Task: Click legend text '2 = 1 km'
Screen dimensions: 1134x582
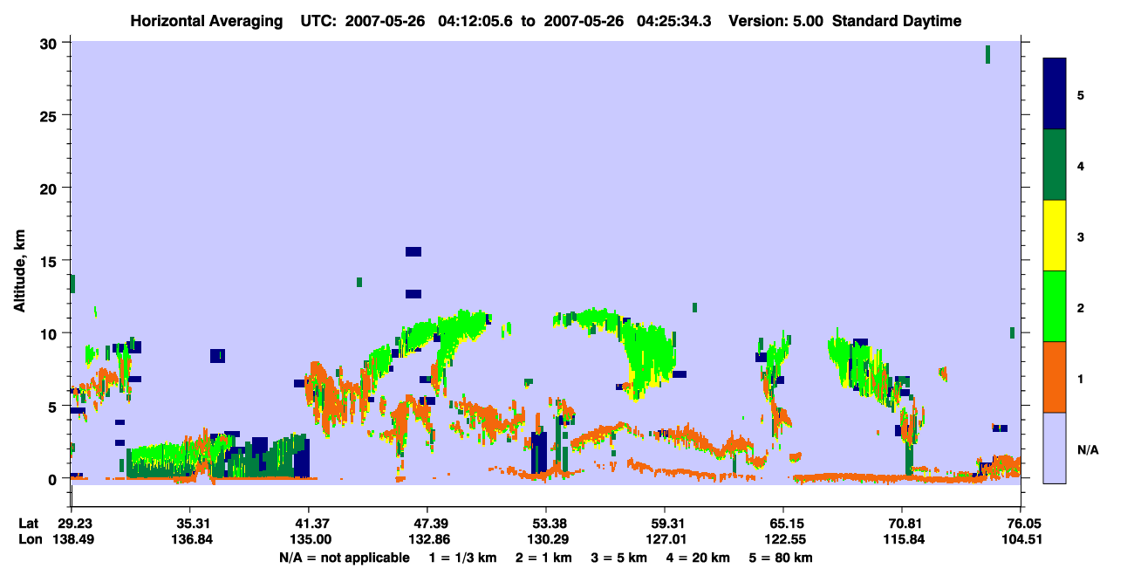Action: (x=543, y=558)
